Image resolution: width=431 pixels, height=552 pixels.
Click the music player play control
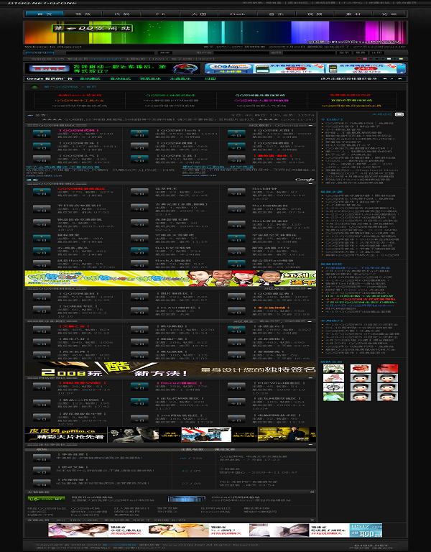(392, 78)
